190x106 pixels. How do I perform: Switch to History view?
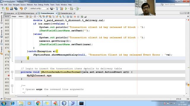[x=21, y=16]
